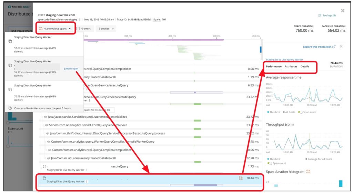Close the span details side panel
Image resolution: width=353 pixels, height=193 pixels.
coord(341,47)
